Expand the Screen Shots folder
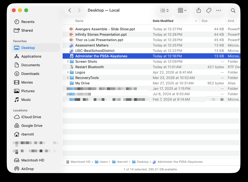The height and width of the screenshot is (182, 248). 68,61
